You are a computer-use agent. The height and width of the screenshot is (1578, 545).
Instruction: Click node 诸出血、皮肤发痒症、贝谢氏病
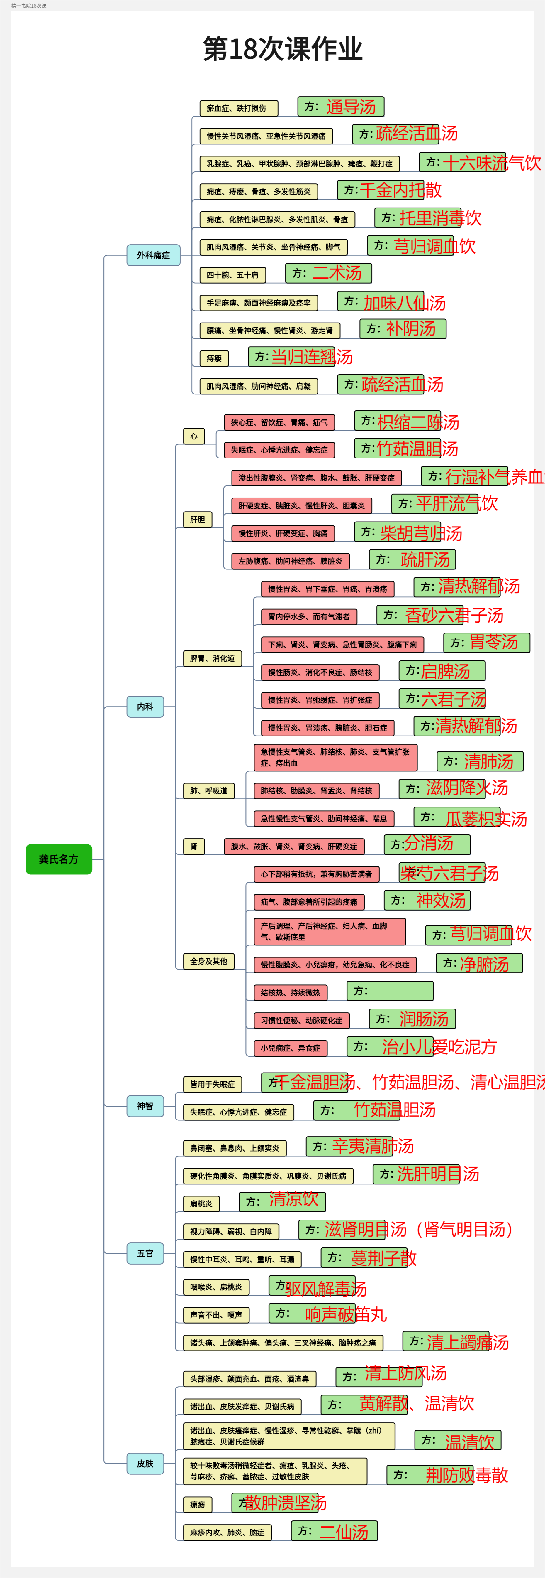242,1407
